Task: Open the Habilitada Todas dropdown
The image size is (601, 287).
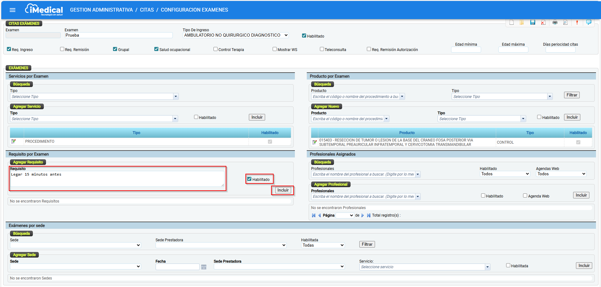Action: [x=323, y=245]
